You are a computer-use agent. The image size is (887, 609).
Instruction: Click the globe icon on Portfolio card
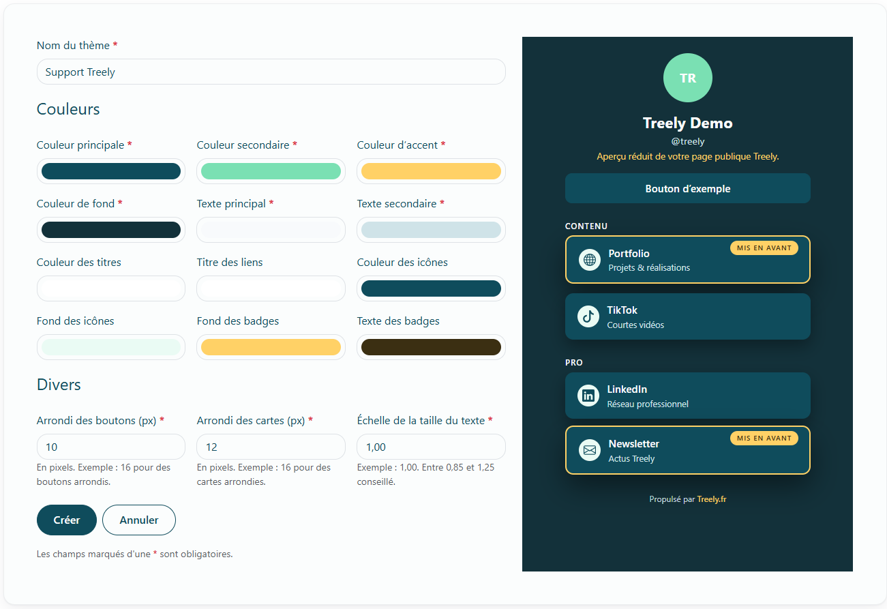(590, 260)
